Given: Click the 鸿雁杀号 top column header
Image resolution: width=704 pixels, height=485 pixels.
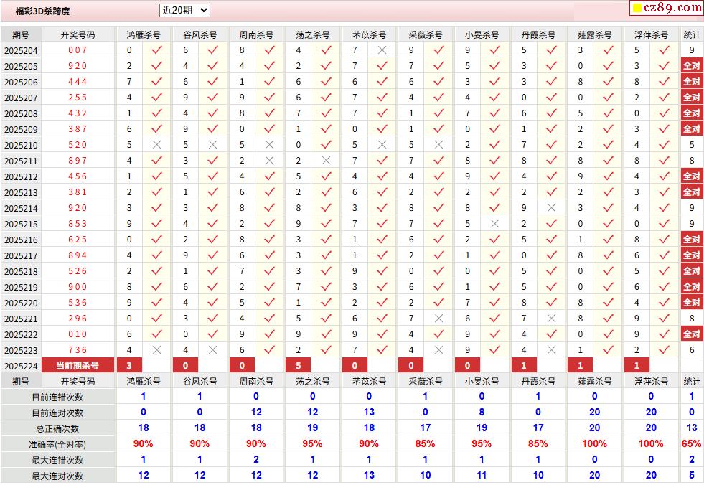Looking at the screenshot, I should pyautogui.click(x=144, y=34).
